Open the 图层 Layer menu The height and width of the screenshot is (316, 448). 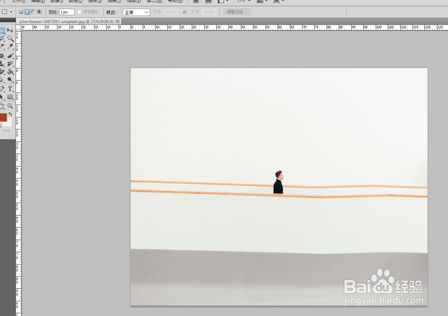[75, 1]
